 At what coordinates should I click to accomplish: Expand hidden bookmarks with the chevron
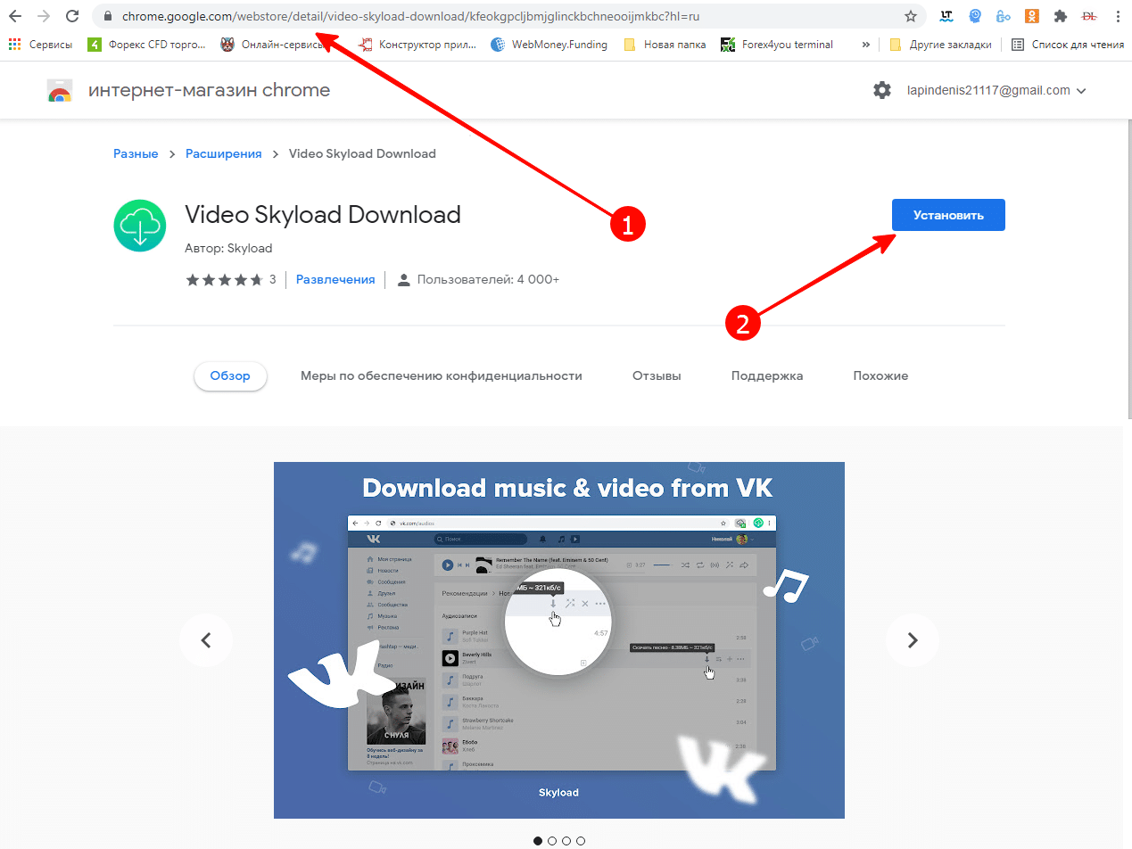(x=866, y=45)
